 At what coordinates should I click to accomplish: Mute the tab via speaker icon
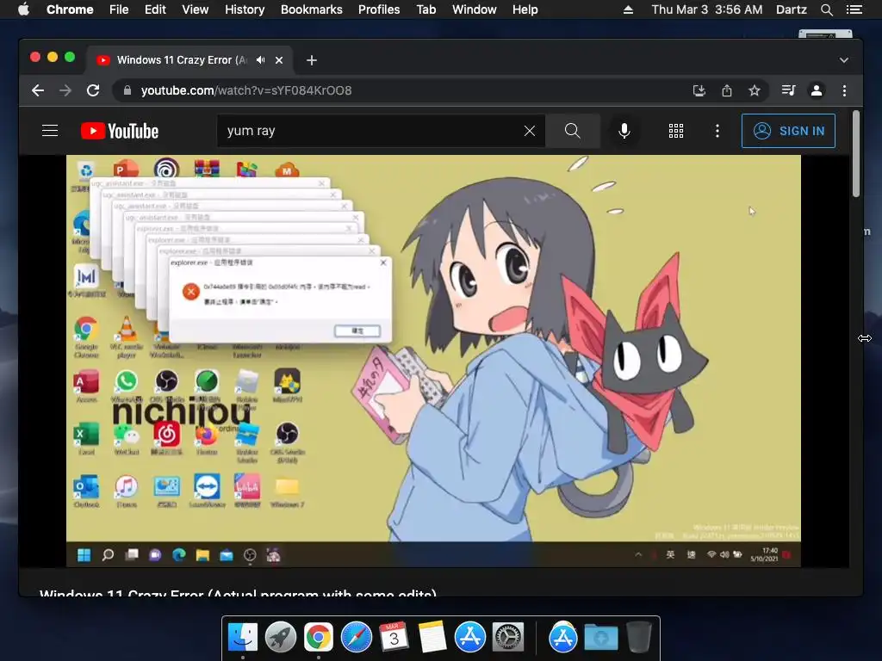[260, 60]
